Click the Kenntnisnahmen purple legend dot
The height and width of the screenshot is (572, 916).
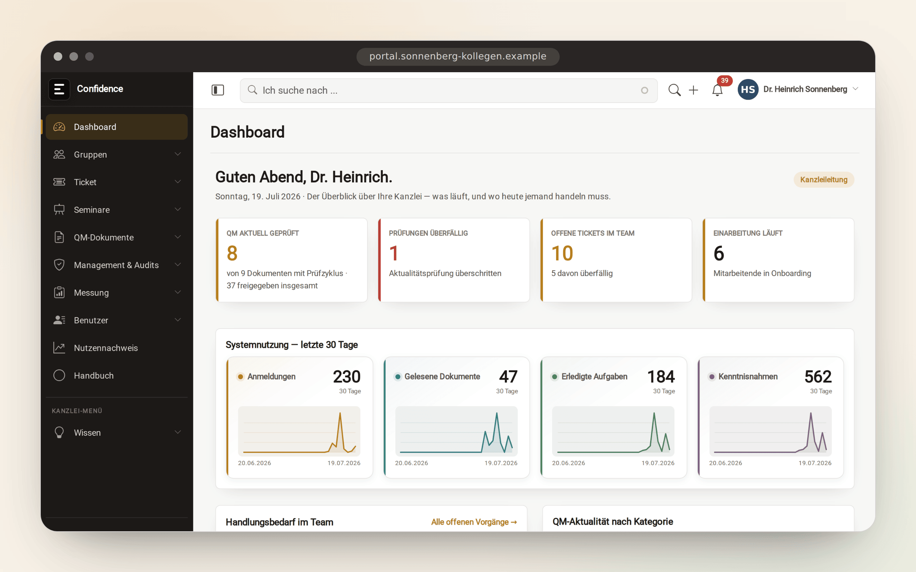(712, 376)
